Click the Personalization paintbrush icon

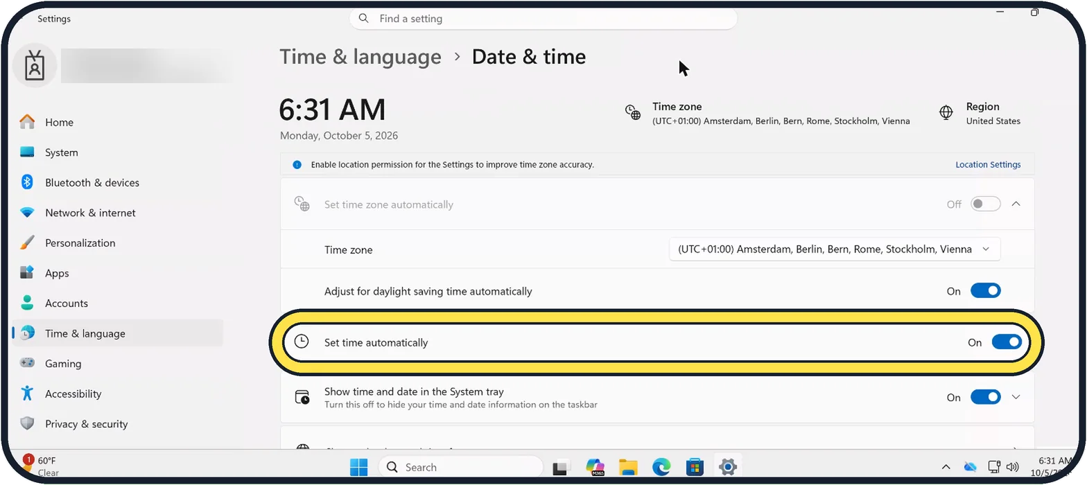coord(27,242)
